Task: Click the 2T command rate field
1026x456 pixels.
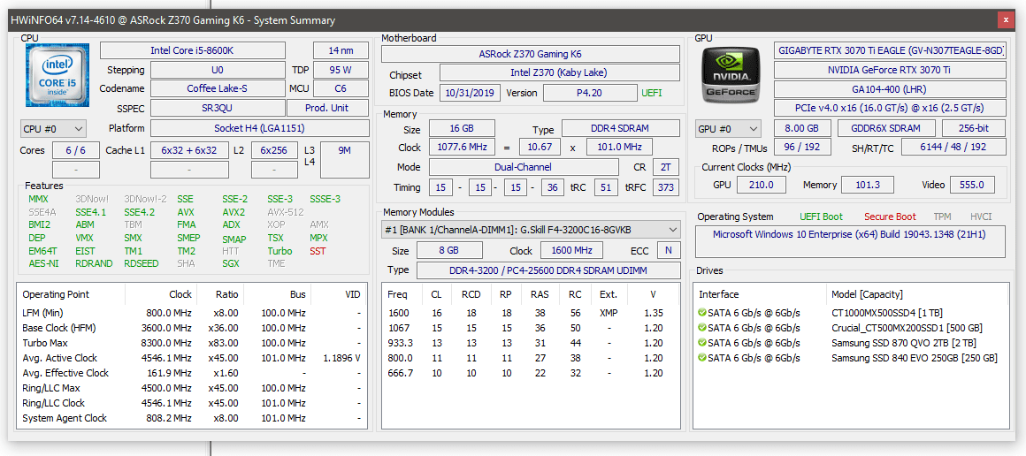Action: pos(665,167)
